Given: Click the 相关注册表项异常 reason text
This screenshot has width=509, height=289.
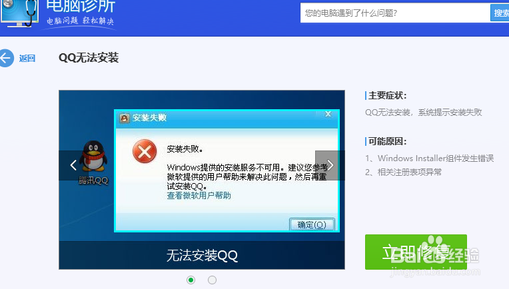Looking at the screenshot, I should pyautogui.click(x=410, y=172).
